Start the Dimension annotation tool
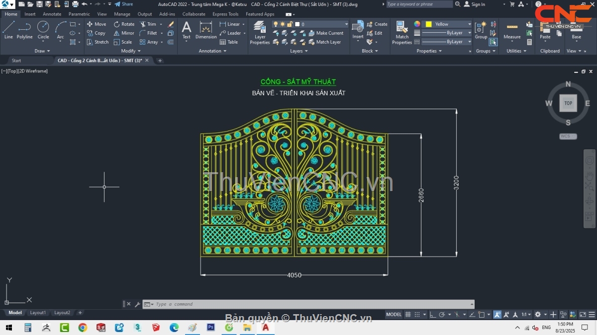Image resolution: width=597 pixels, height=335 pixels. coord(206,30)
